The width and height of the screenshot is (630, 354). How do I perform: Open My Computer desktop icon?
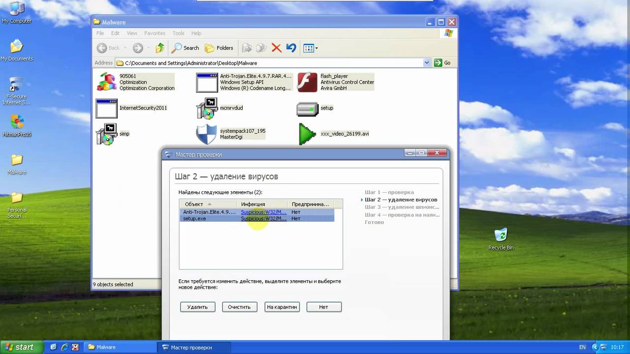pyautogui.click(x=17, y=13)
